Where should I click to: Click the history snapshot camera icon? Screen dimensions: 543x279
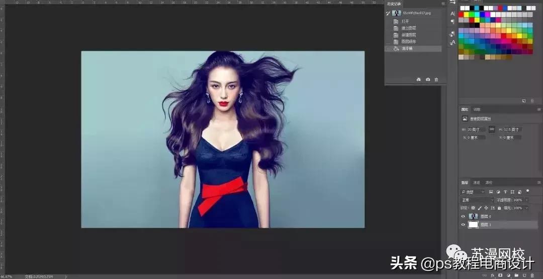[428, 79]
